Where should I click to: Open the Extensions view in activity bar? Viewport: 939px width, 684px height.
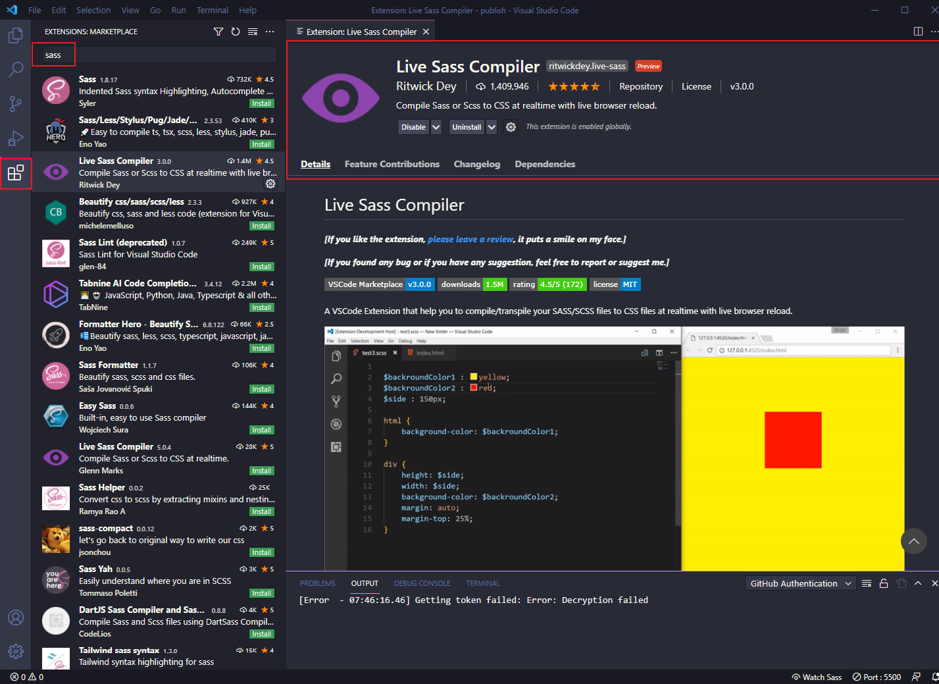tap(16, 173)
